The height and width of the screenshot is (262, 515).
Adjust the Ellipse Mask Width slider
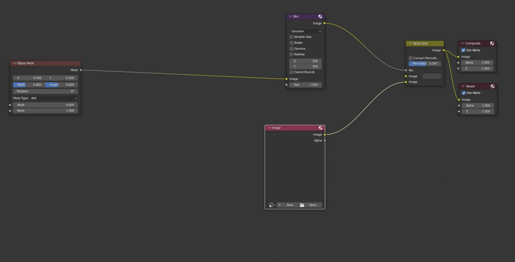29,85
